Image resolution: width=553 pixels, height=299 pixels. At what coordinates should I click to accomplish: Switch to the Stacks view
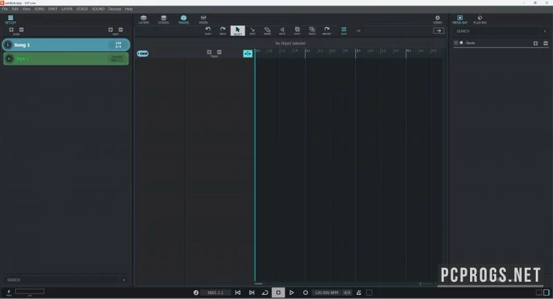click(x=164, y=19)
